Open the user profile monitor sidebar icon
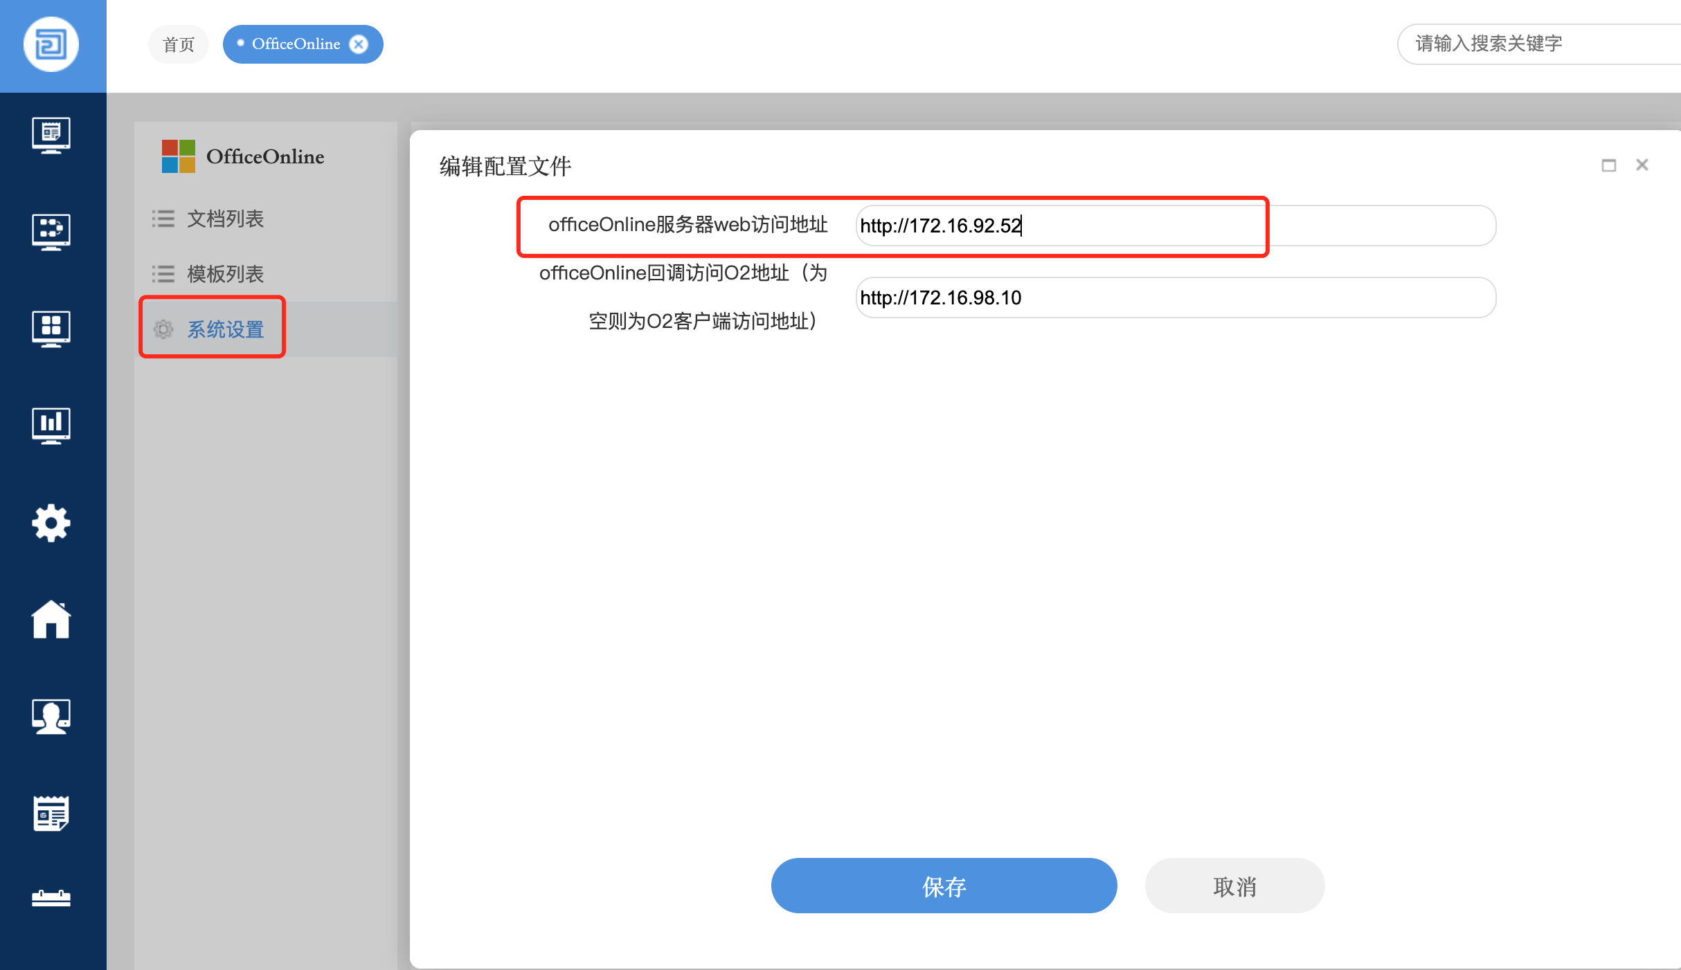This screenshot has height=970, width=1681. pos(51,716)
